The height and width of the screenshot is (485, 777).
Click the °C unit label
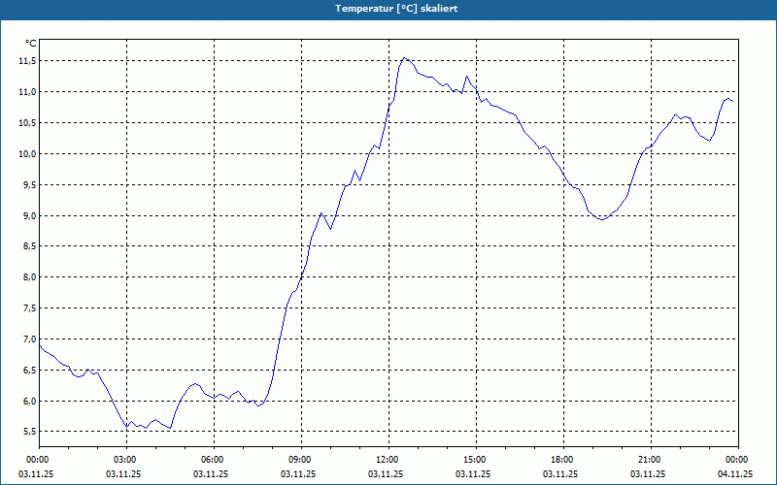[31, 44]
